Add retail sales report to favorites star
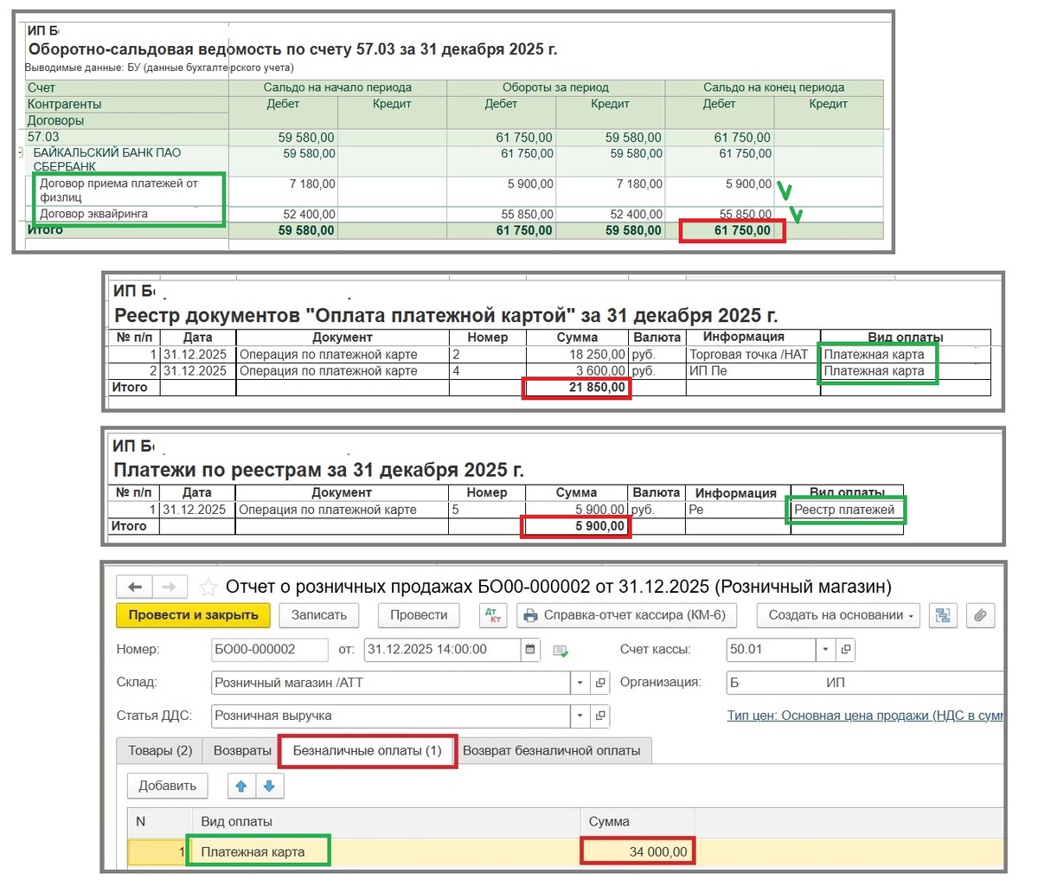Viewport: 1038px width, 893px height. [208, 588]
